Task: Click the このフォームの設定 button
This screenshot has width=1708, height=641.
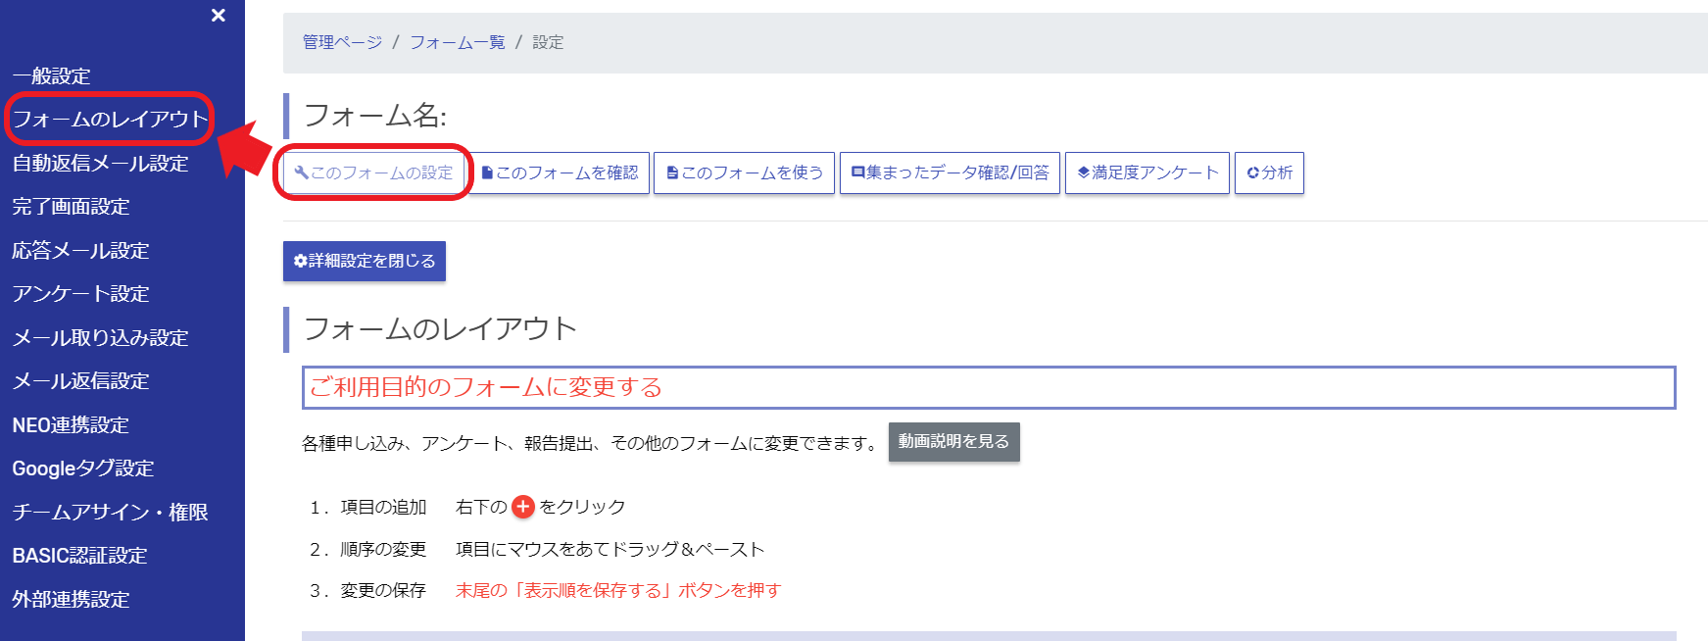Action: 373,173
